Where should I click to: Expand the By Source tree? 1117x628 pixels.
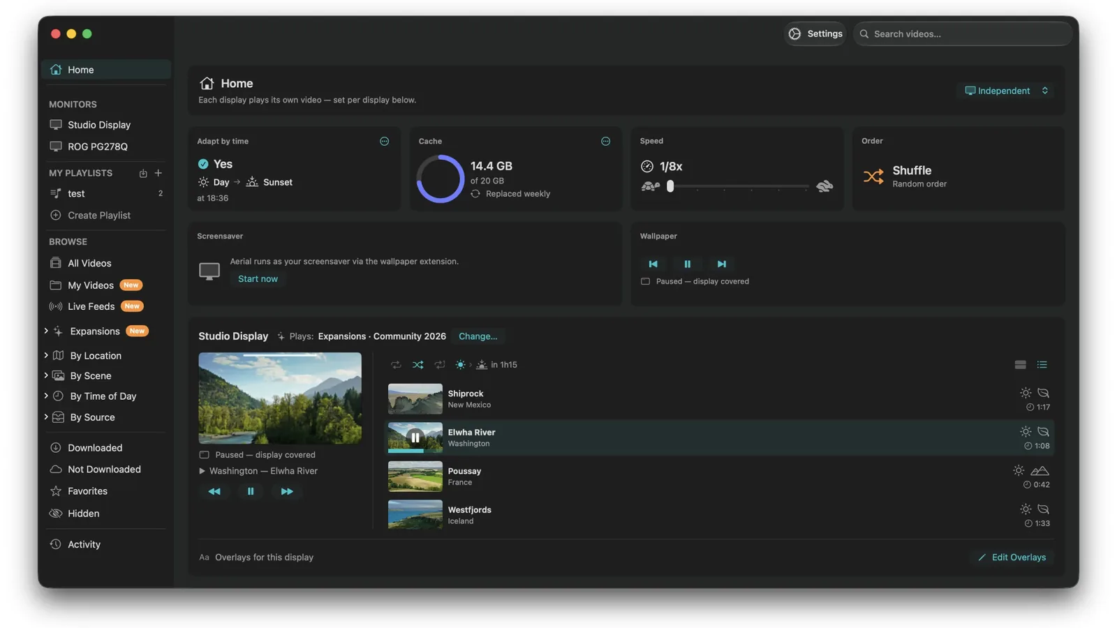pos(46,417)
